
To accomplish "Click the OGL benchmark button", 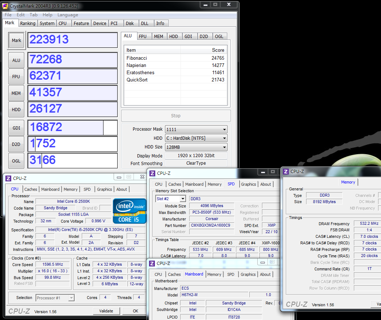I will 16,161.
